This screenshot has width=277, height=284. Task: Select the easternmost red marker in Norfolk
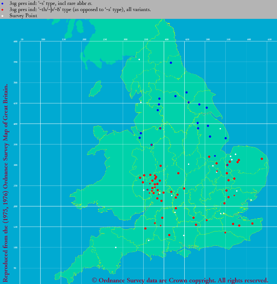click(262, 159)
